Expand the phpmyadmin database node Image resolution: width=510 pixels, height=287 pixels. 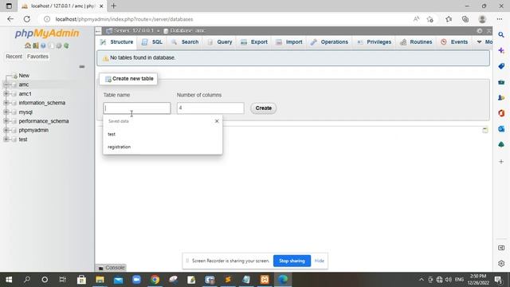(x=6, y=130)
